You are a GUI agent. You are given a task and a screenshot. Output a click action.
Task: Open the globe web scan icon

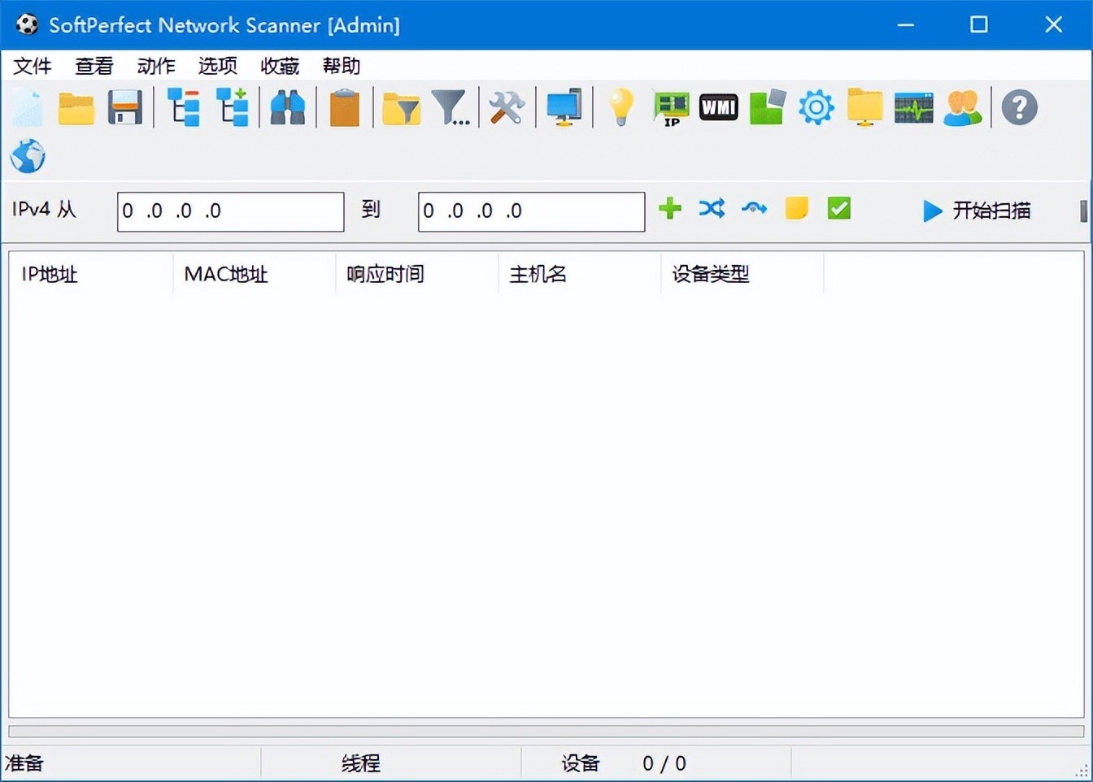click(27, 155)
